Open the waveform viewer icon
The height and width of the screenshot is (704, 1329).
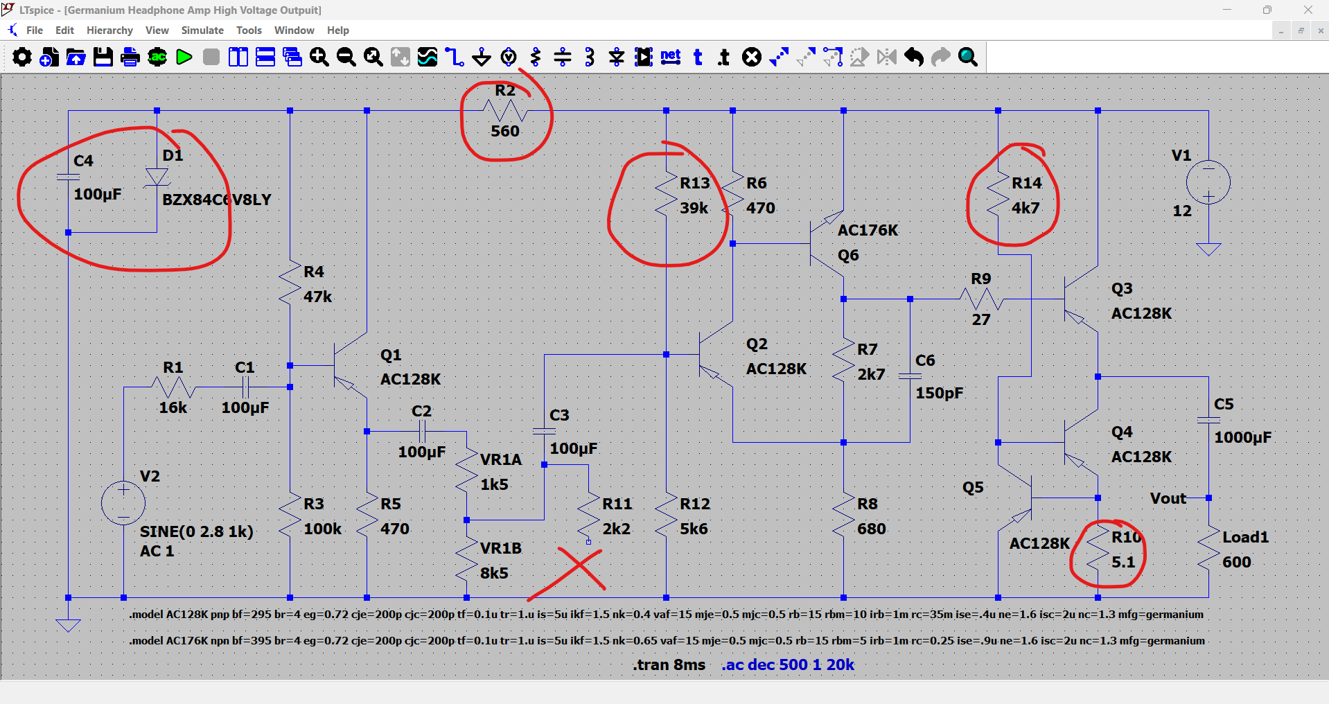[428, 57]
